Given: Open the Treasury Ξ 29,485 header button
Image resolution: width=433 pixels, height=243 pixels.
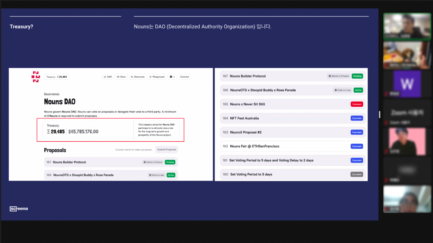Looking at the screenshot, I should (x=56, y=77).
